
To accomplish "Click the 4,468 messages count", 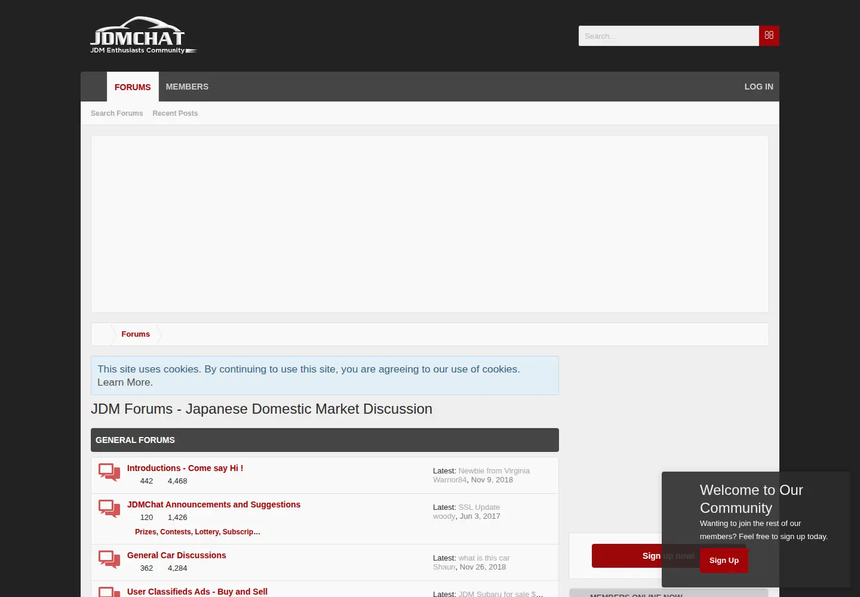I will (x=177, y=481).
